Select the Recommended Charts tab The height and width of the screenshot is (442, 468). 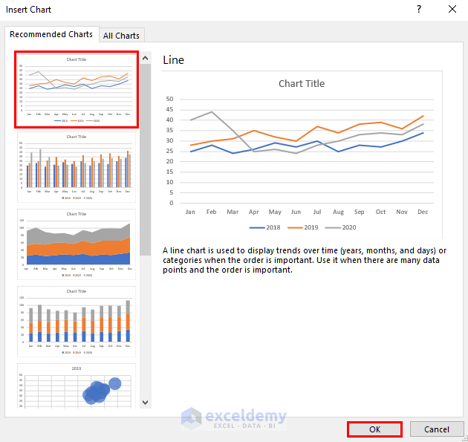(51, 34)
